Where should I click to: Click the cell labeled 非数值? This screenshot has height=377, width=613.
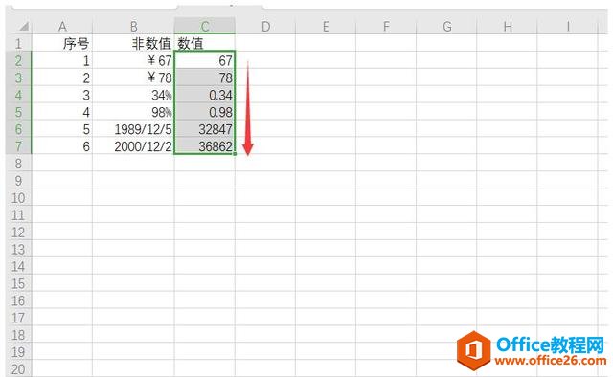(x=133, y=43)
